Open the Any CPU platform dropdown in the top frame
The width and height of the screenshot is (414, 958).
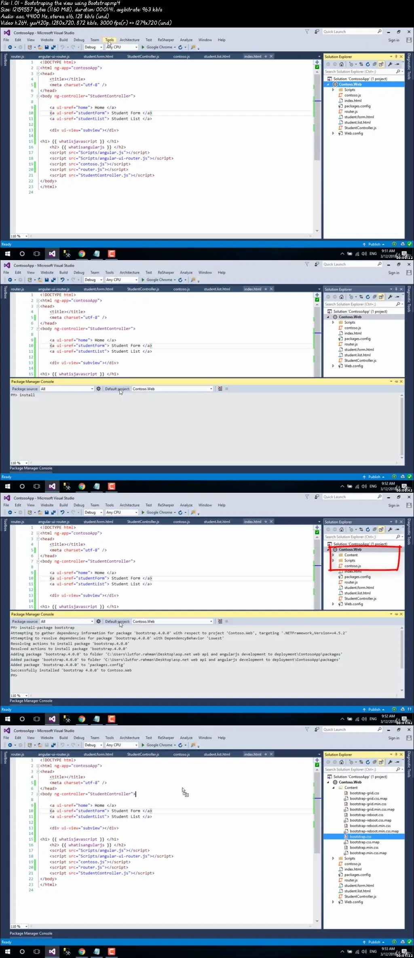pyautogui.click(x=122, y=47)
